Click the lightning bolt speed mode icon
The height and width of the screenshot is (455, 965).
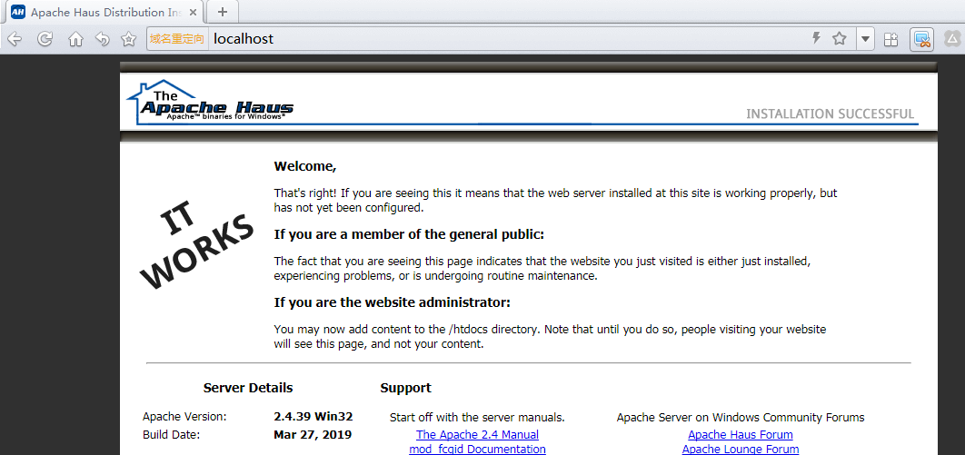point(817,39)
